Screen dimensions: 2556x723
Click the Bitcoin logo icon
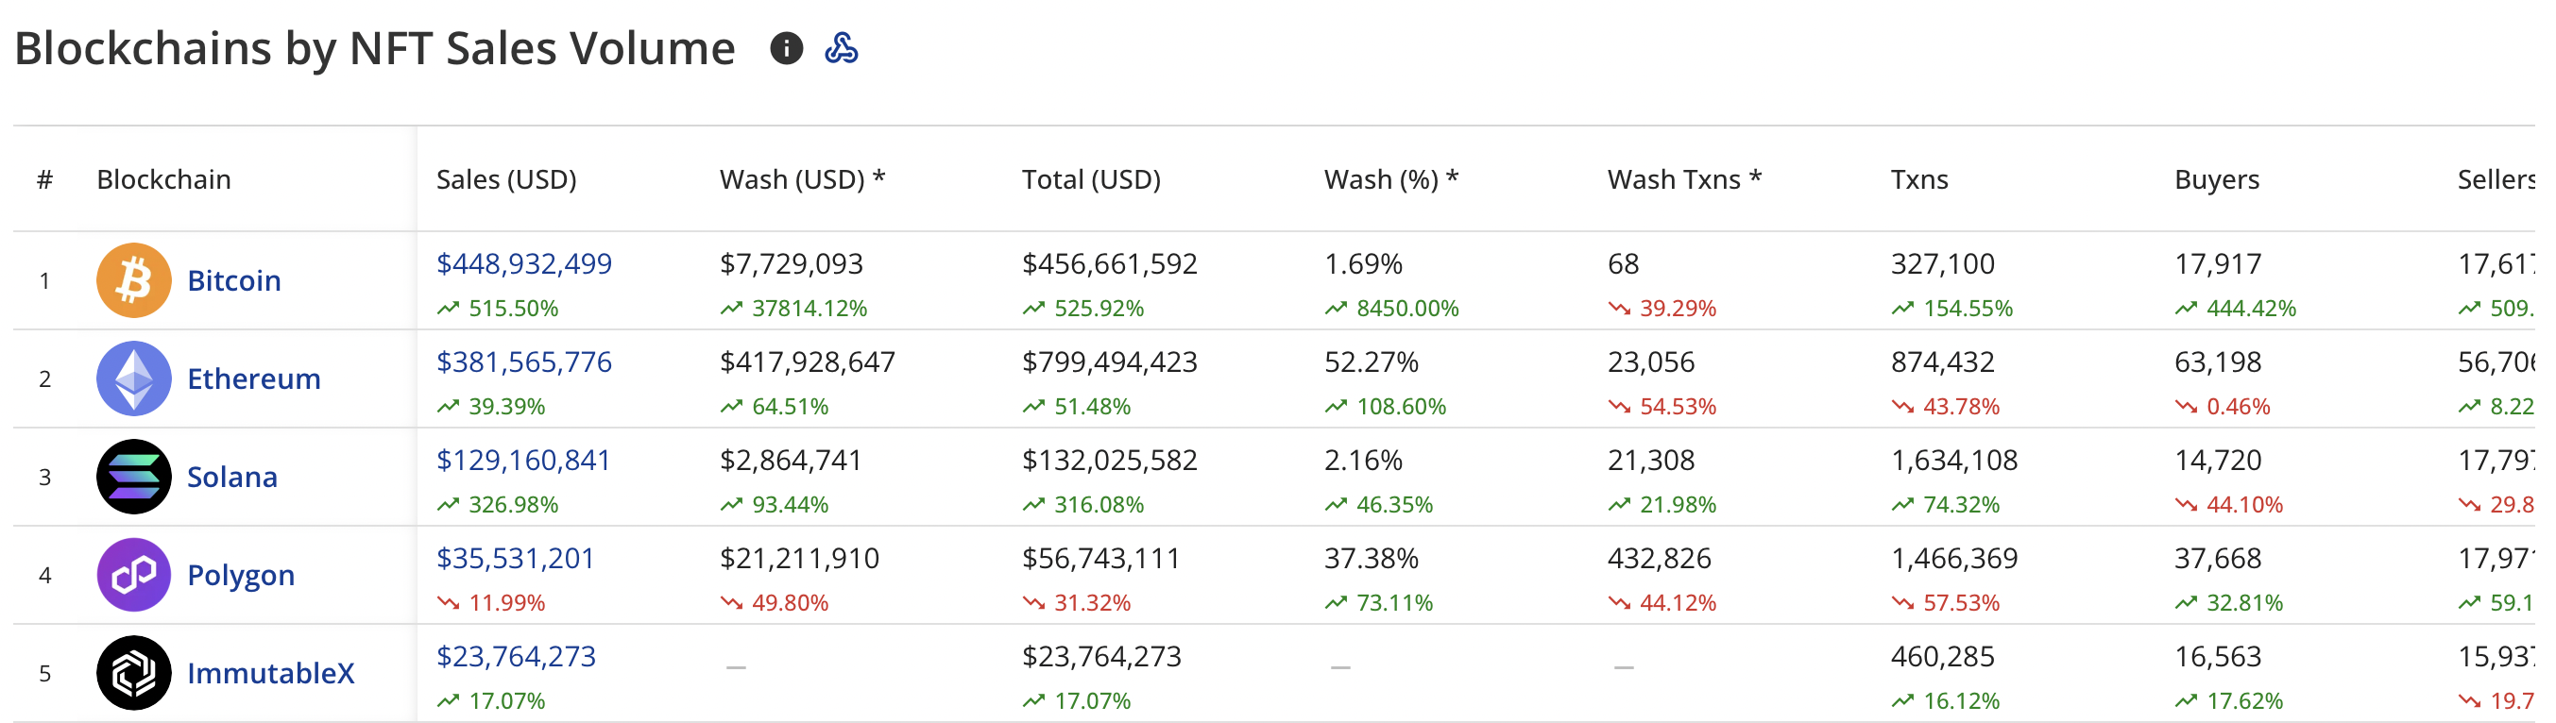134,280
